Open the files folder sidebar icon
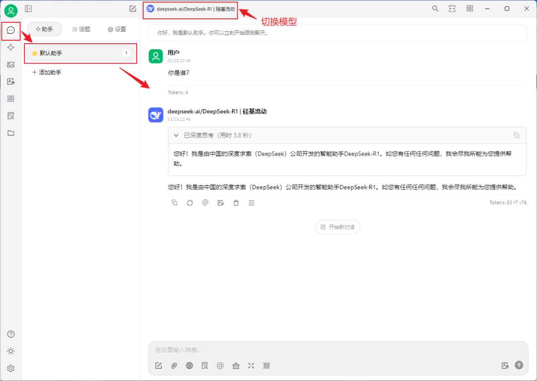 (x=11, y=133)
